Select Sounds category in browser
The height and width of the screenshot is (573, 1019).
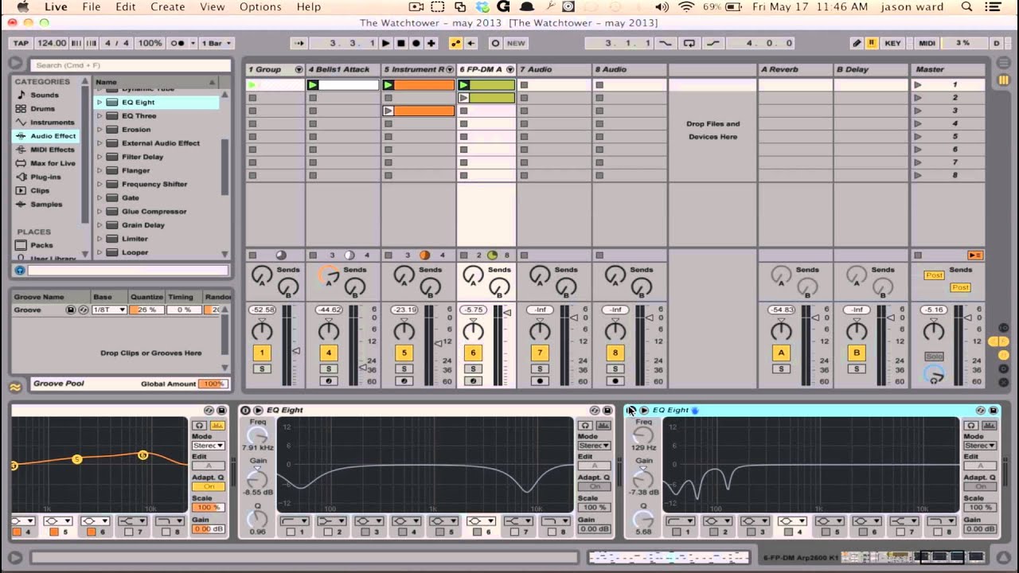tap(45, 95)
